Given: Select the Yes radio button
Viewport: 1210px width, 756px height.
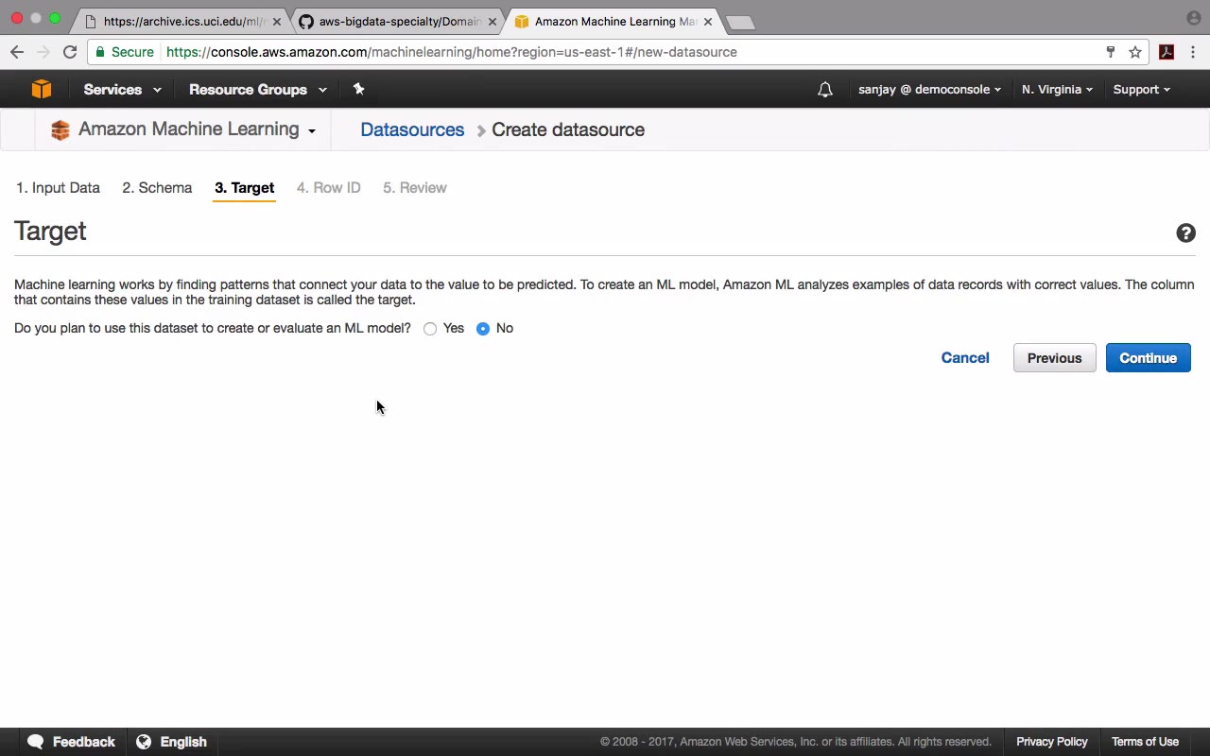Looking at the screenshot, I should (430, 329).
